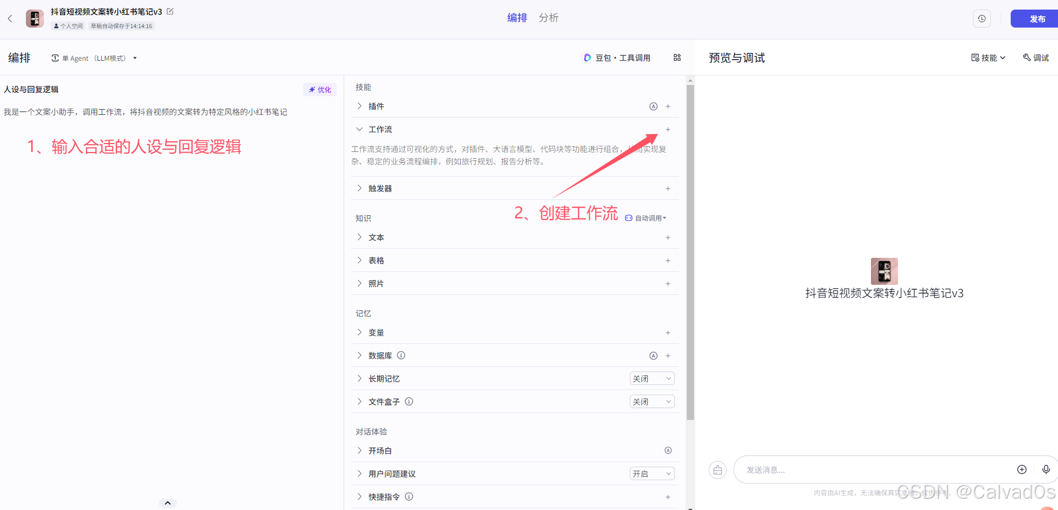This screenshot has width=1058, height=510.
Task: Expand the 变量 section
Action: pyautogui.click(x=359, y=332)
